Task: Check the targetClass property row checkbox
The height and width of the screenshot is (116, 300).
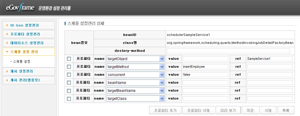Action: [69, 99]
